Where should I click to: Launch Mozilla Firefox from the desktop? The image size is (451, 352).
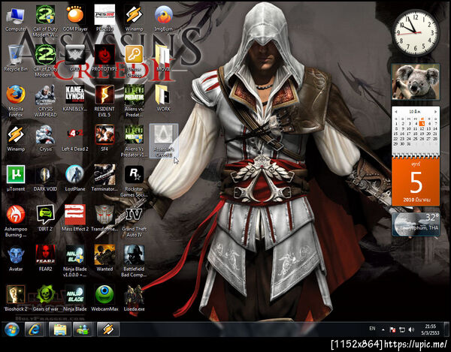point(16,101)
